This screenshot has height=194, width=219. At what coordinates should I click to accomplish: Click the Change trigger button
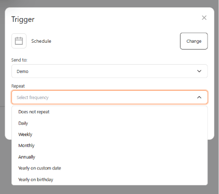[x=194, y=41]
